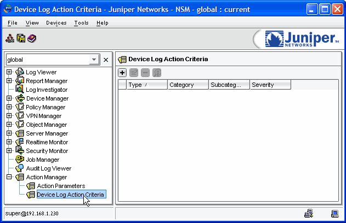346x223 pixels.
Task: Expand the Realtime Monitor node
Action: [9, 142]
